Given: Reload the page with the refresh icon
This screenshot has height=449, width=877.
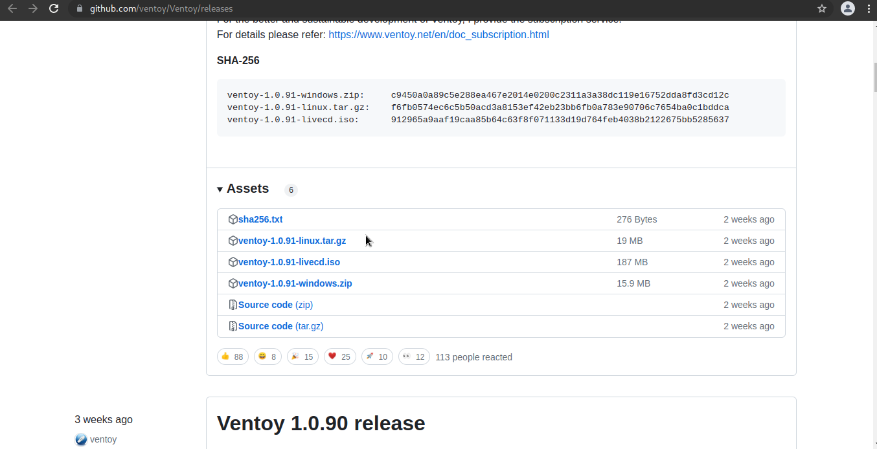Looking at the screenshot, I should tap(54, 8).
